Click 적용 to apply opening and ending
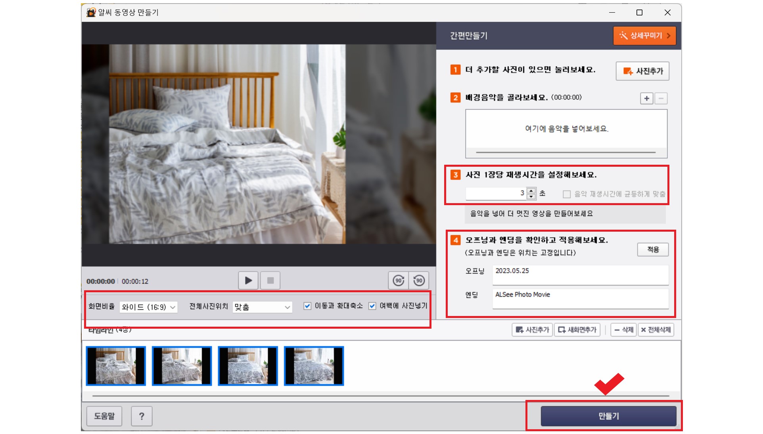The width and height of the screenshot is (763, 434). [653, 250]
